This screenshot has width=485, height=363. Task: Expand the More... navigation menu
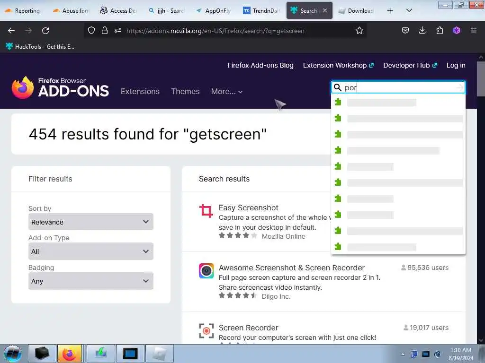click(x=227, y=91)
